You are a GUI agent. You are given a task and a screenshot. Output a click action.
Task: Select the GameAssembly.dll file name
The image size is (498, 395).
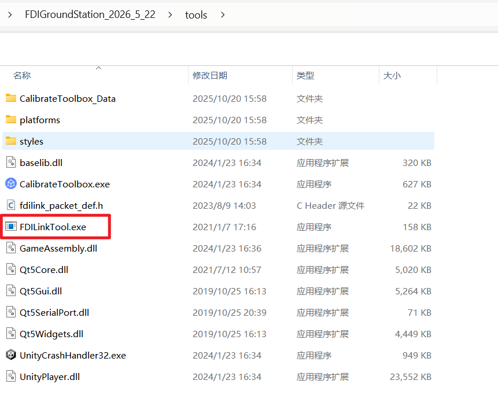point(58,248)
